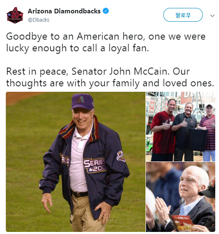Click the man in black polo
This screenshot has height=234, width=219.
coord(185,132)
